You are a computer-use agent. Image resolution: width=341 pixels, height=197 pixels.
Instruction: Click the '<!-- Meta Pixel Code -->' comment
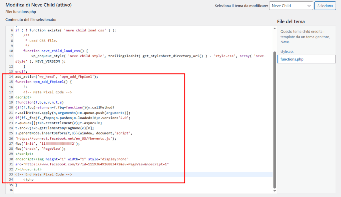click(x=48, y=92)
